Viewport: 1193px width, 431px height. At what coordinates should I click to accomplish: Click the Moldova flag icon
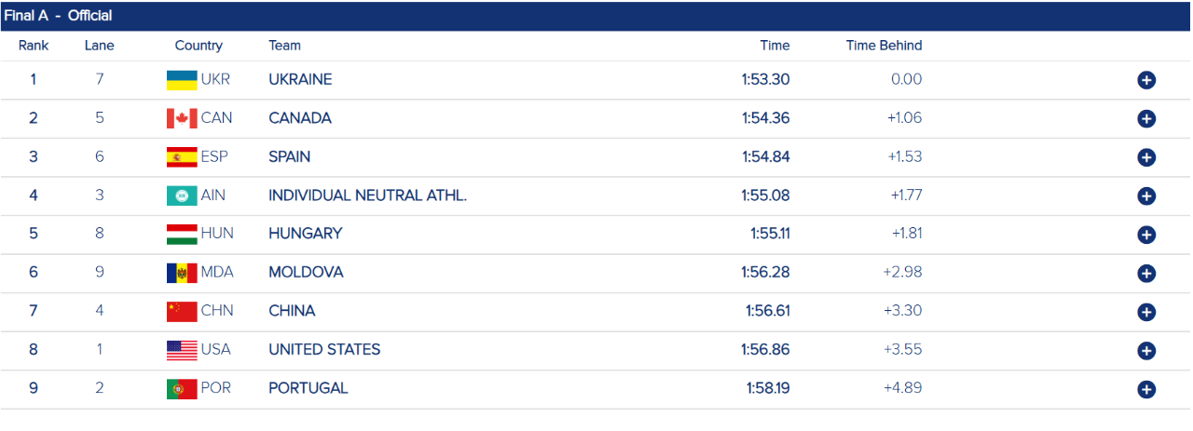(182, 273)
